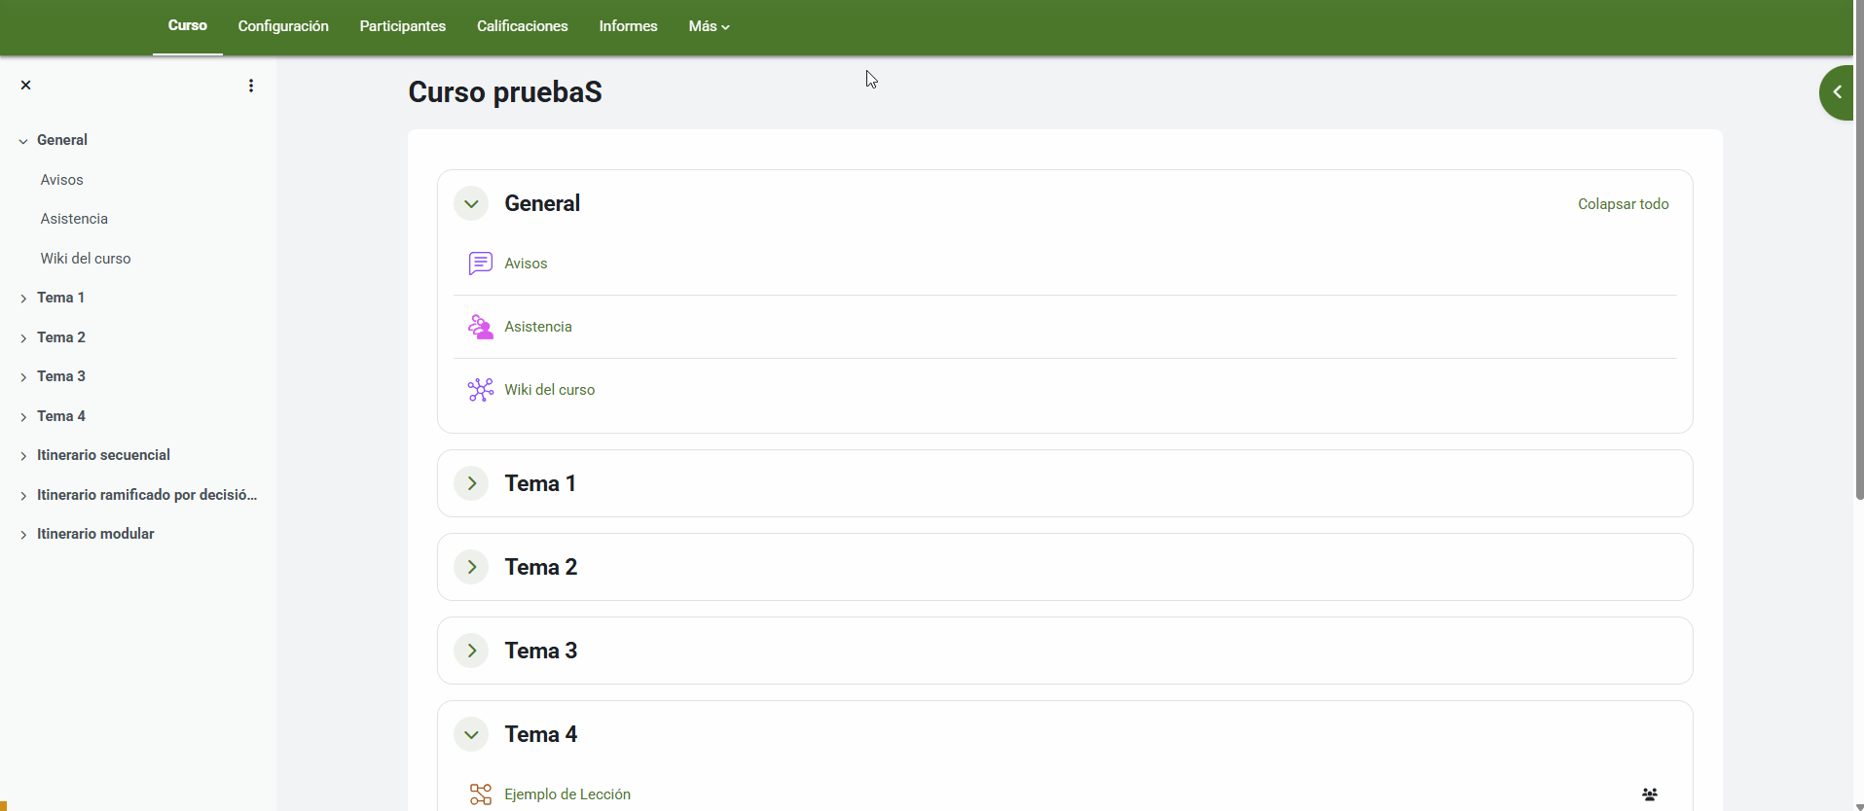Close the course index sidebar
The height and width of the screenshot is (811, 1864).
(x=26, y=86)
